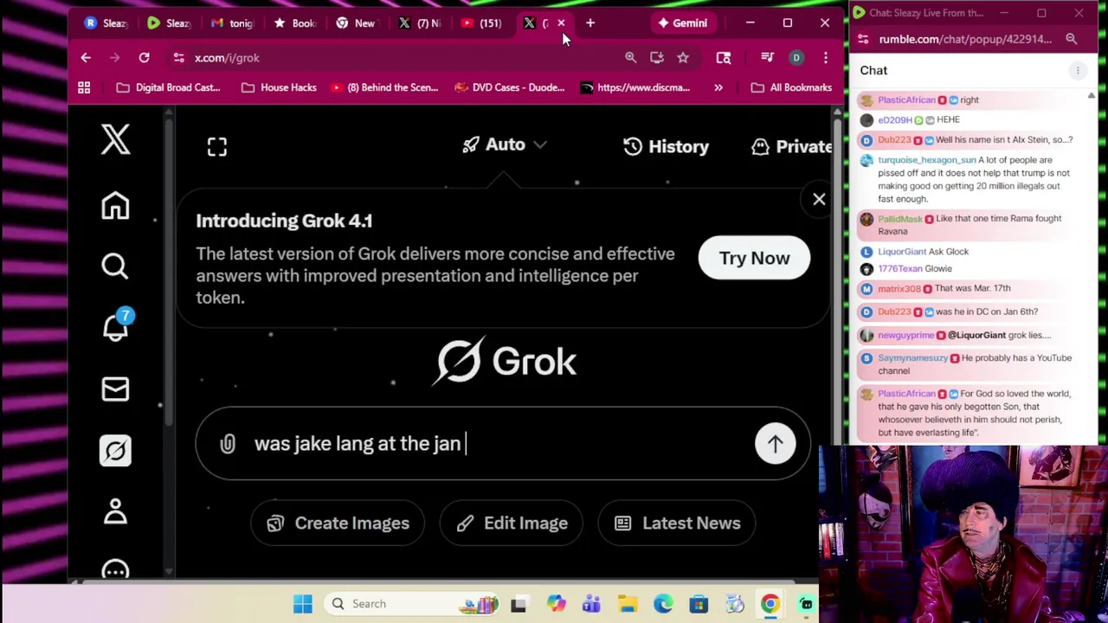Viewport: 1108px width, 623px height.
Task: Bookmark this page with the star icon
Action: (683, 57)
